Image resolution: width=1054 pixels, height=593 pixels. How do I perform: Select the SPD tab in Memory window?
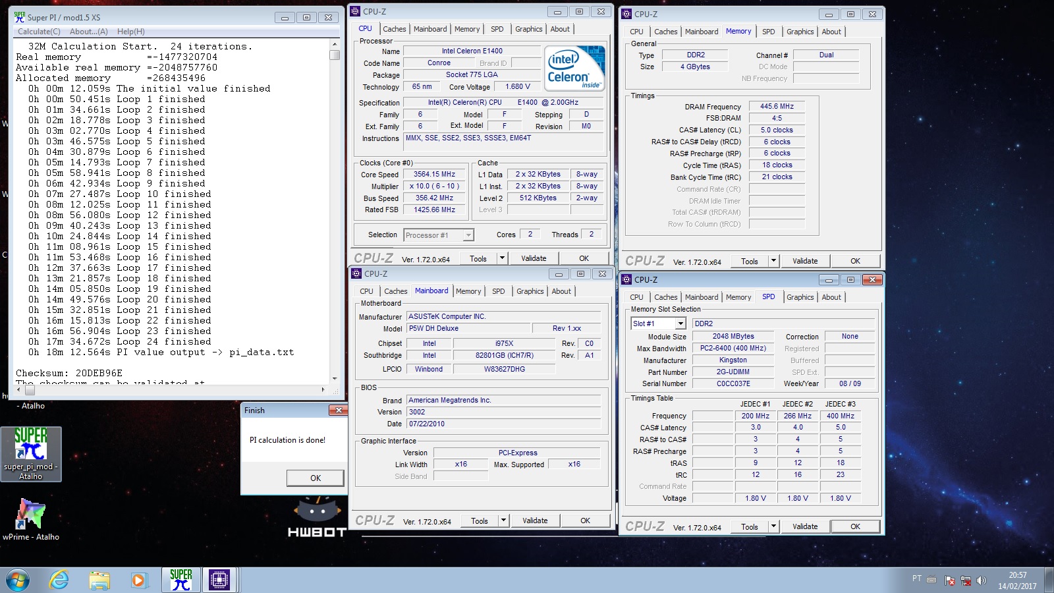pos(768,32)
